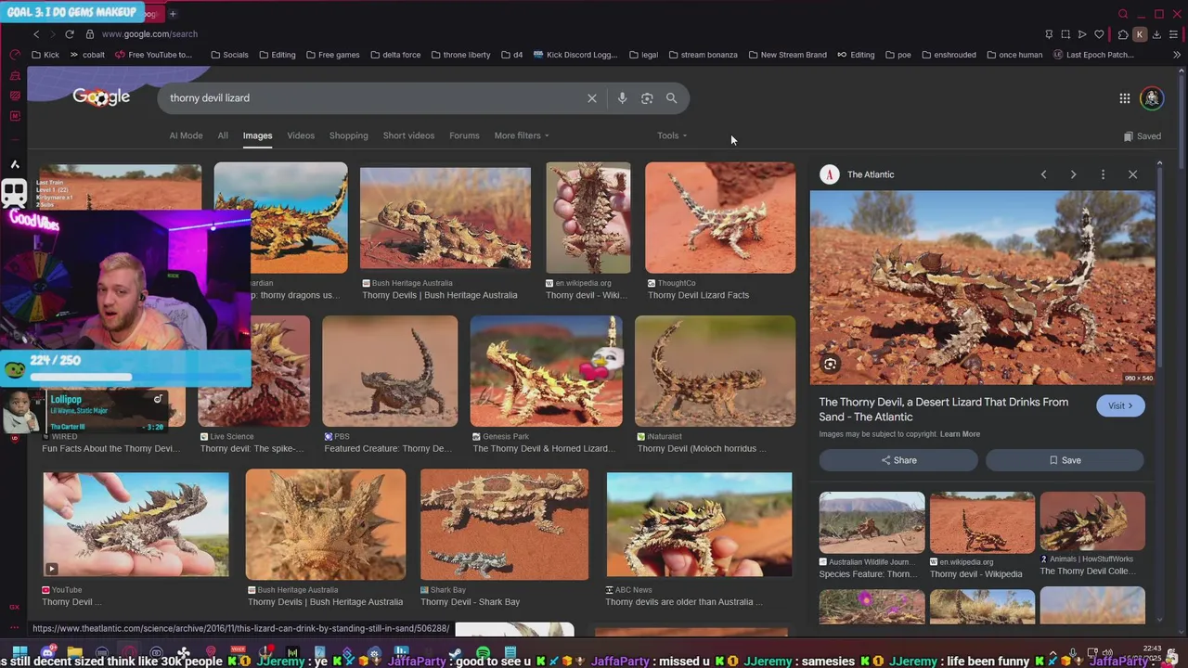This screenshot has width=1188, height=668.
Task: Open preview panel three-dot options
Action: point(1103,174)
